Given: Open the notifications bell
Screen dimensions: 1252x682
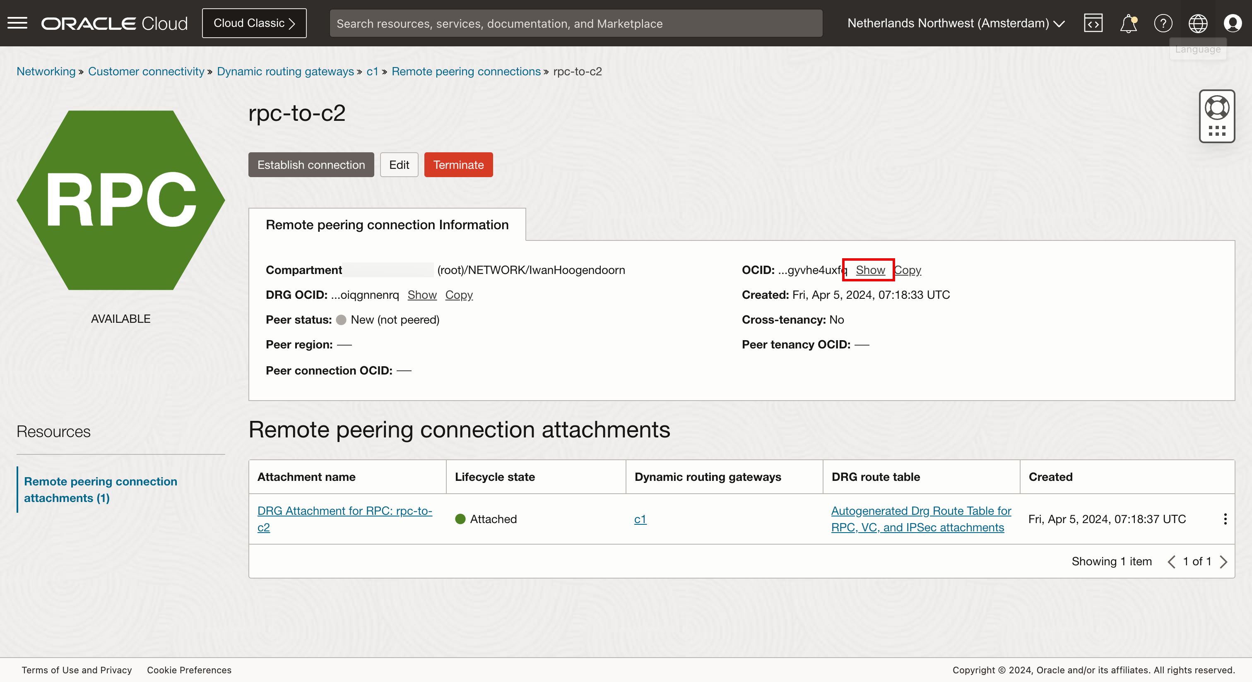Looking at the screenshot, I should 1128,23.
